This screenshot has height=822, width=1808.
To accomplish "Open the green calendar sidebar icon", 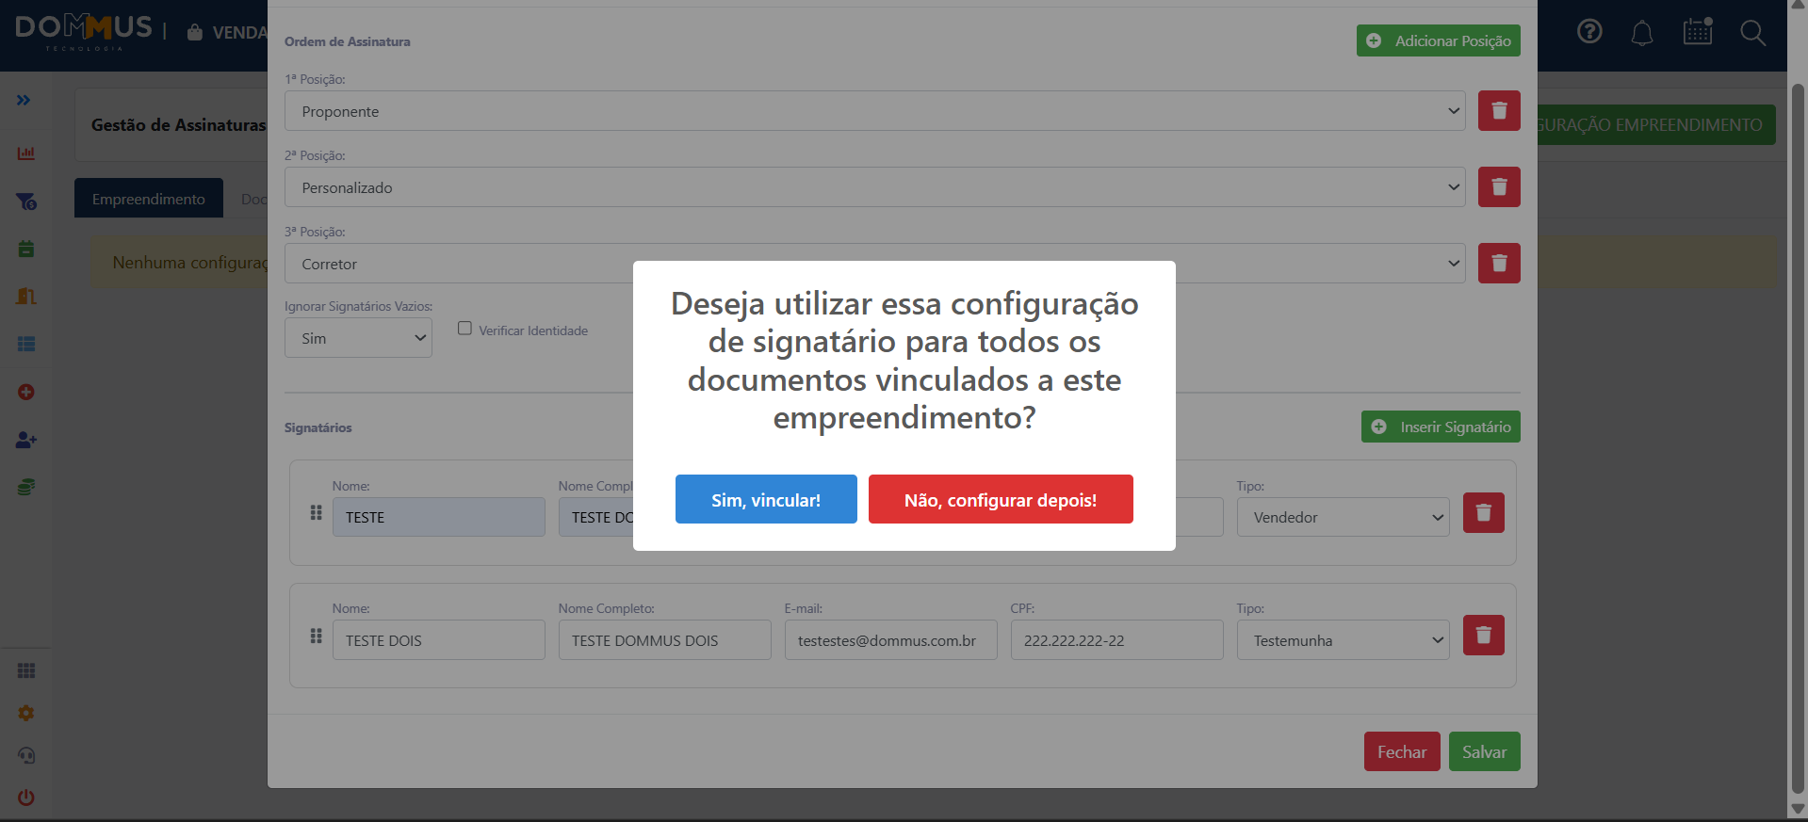I will [26, 249].
